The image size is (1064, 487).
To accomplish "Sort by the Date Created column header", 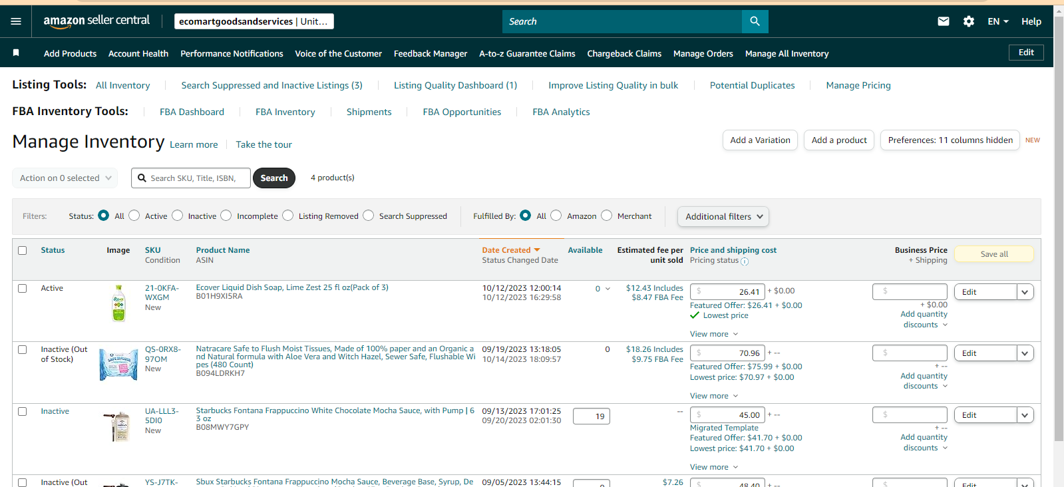I will (x=511, y=250).
